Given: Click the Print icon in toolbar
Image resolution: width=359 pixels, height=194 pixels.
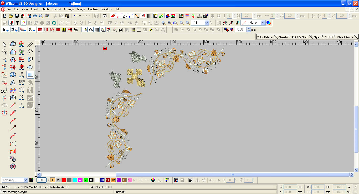Looking at the screenshot, I should (x=35, y=16).
